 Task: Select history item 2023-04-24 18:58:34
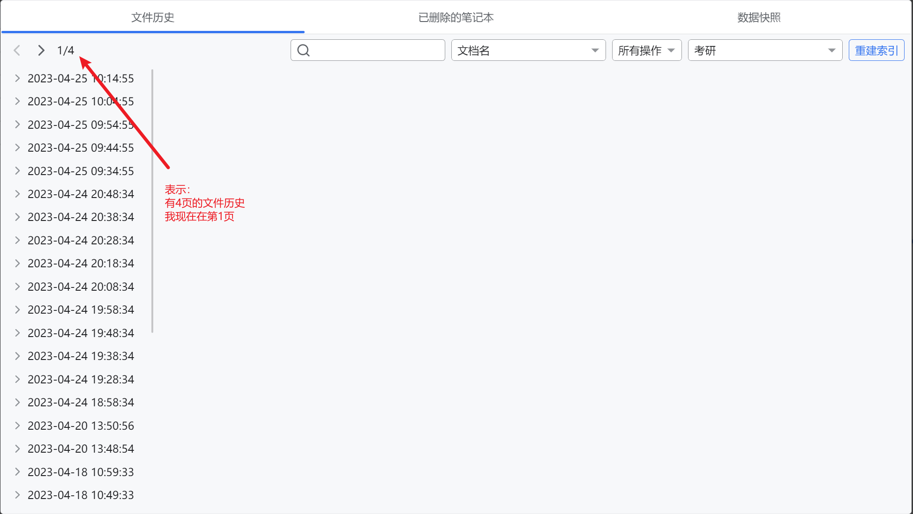coord(81,402)
